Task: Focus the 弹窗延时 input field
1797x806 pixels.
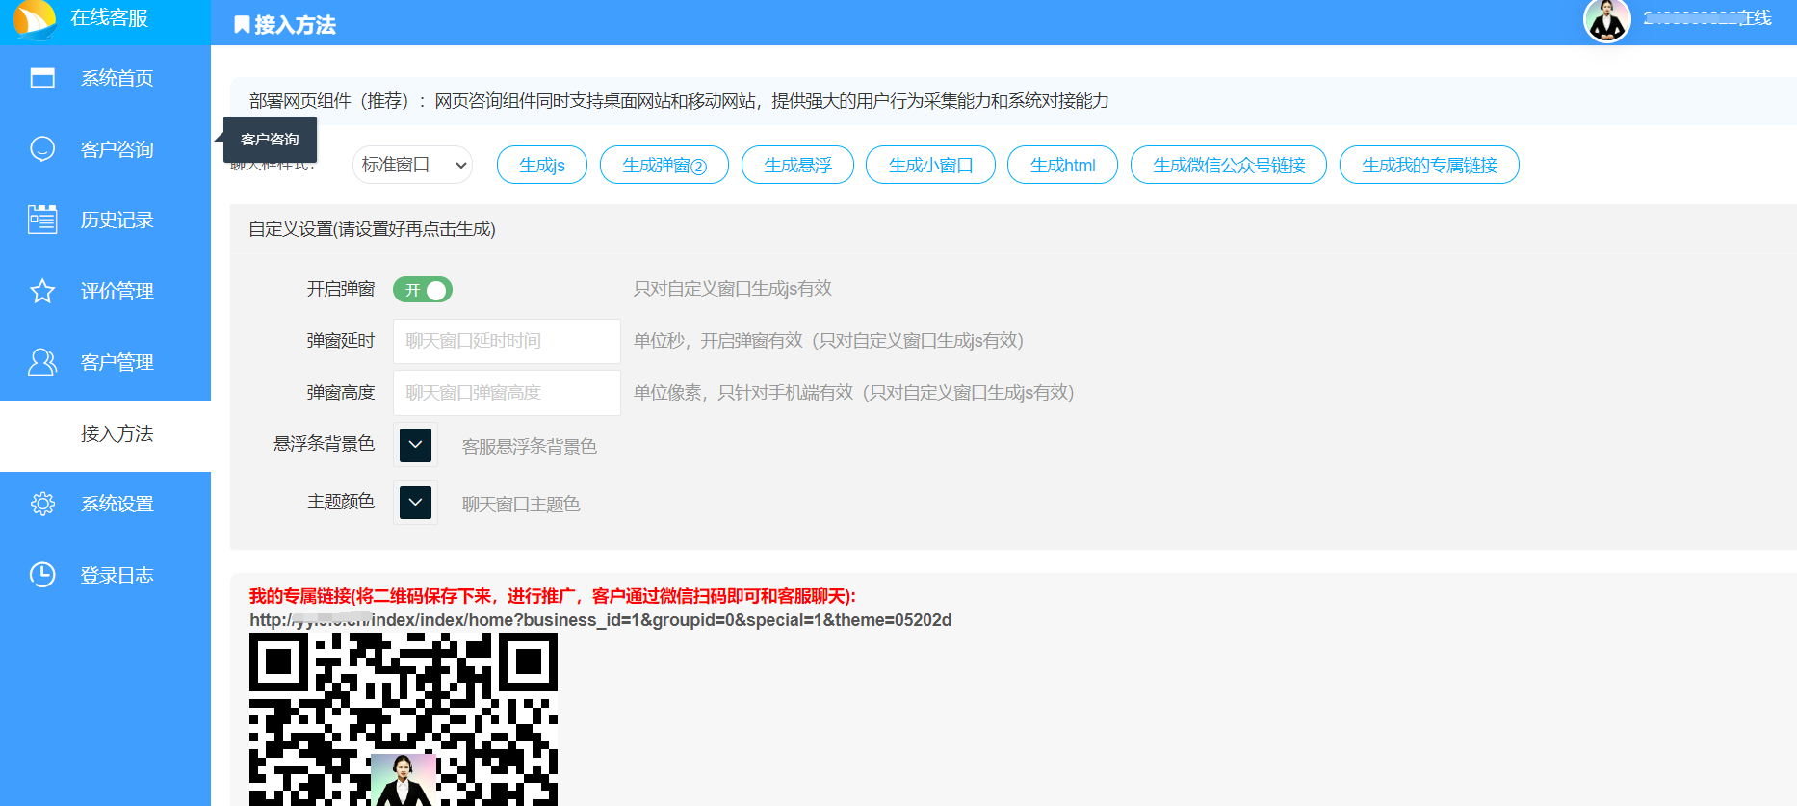Action: point(507,341)
